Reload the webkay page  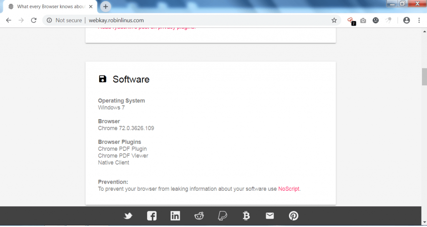pos(33,20)
